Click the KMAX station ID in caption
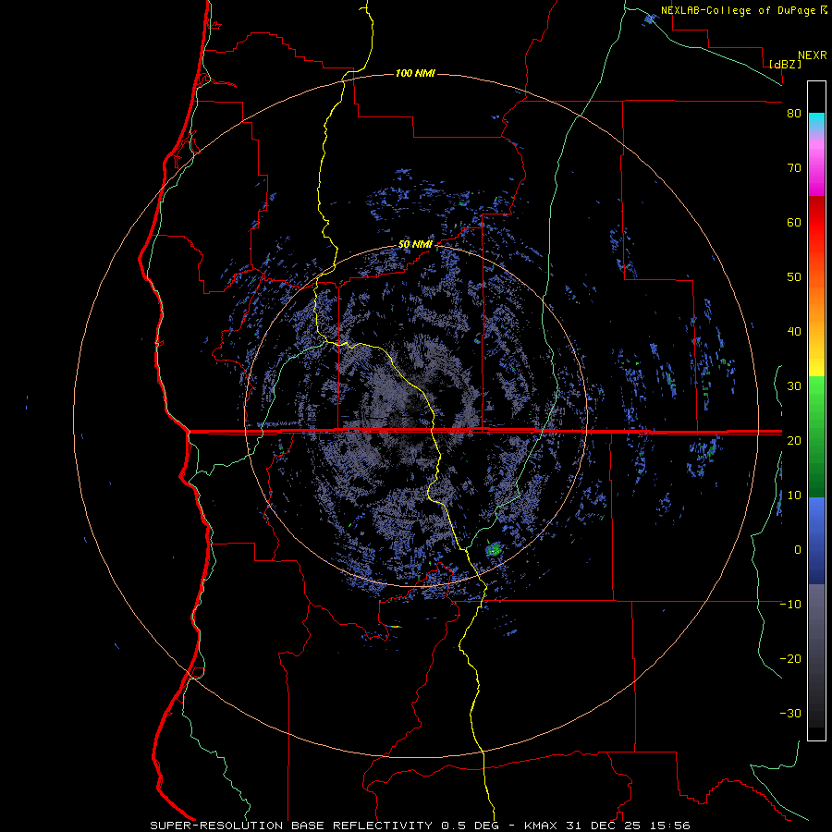The height and width of the screenshot is (832, 832). (542, 826)
